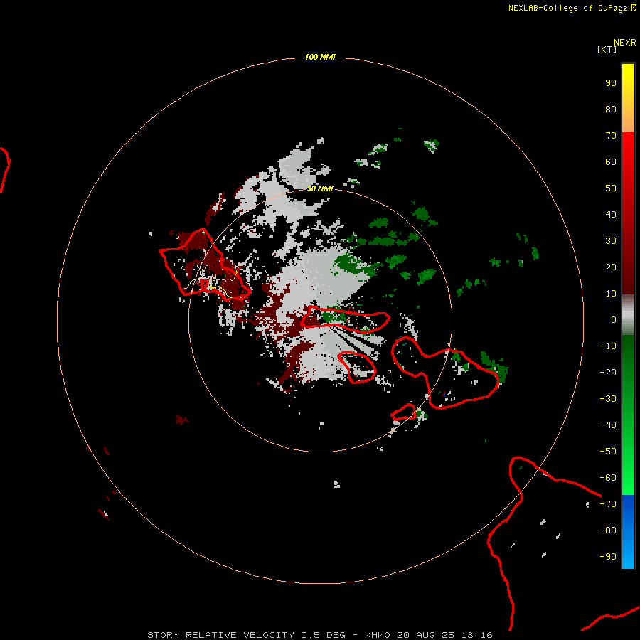This screenshot has width=640, height=640.
Task: Click the positive 60 value on the scale
Action: coord(611,162)
